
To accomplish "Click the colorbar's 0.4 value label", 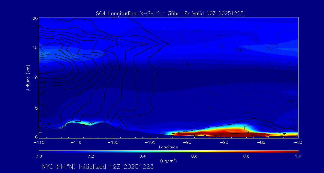I will [x=142, y=156].
